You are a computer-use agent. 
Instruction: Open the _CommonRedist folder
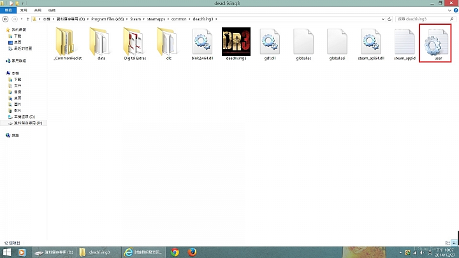tap(68, 44)
